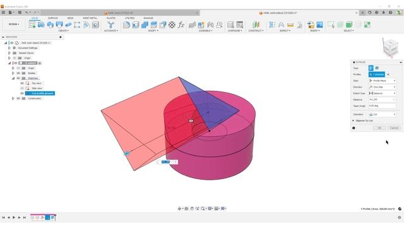404x227 pixels.
Task: Expand the Objects To Cut section
Action: click(x=353, y=120)
